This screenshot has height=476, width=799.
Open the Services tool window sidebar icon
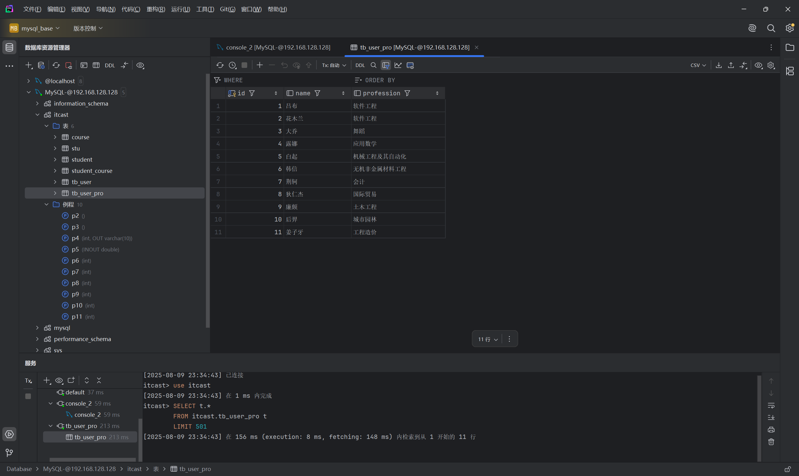pyautogui.click(x=9, y=434)
